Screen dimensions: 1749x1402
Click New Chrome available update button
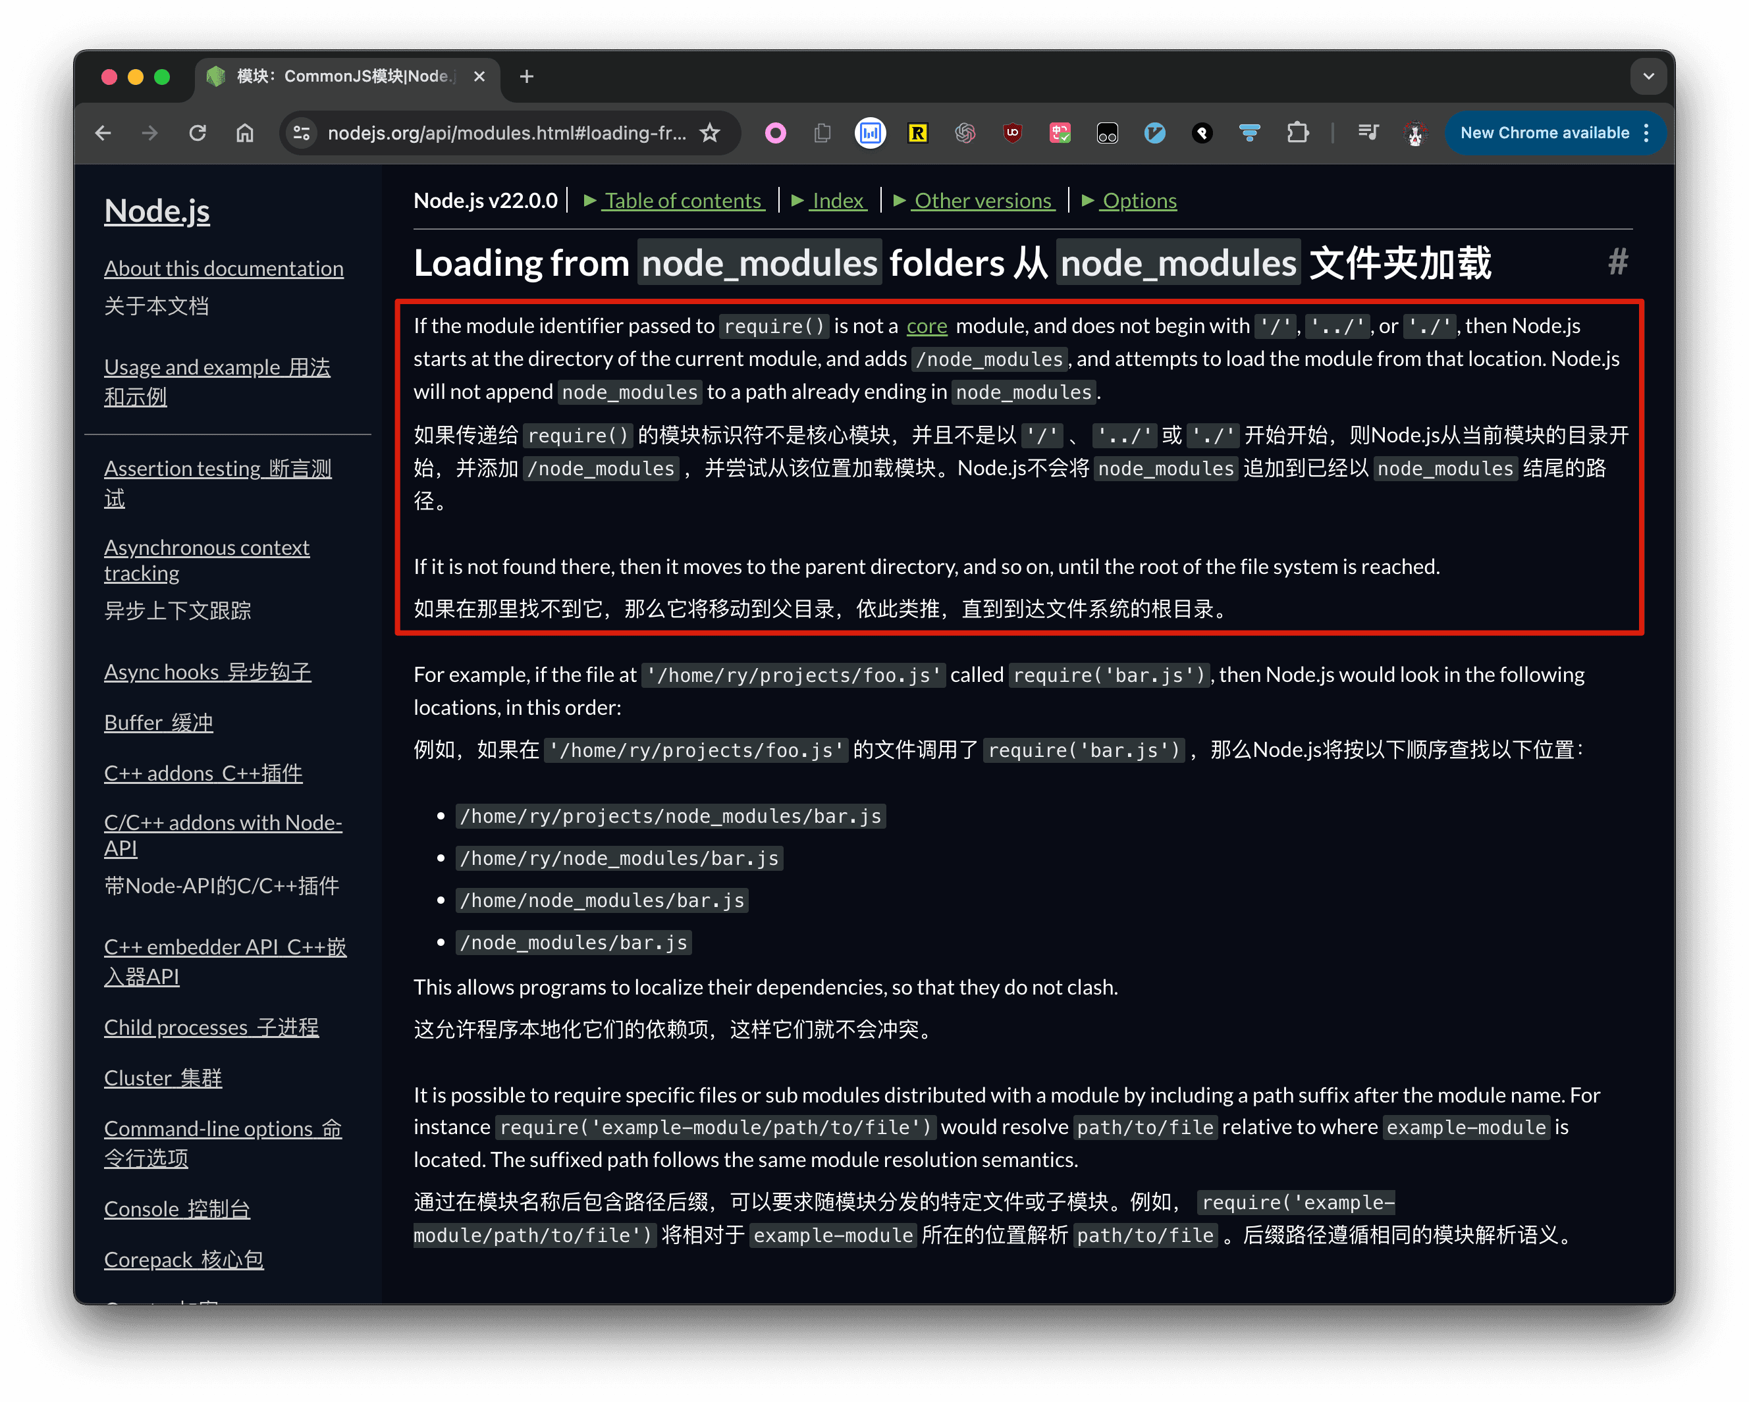(1544, 133)
